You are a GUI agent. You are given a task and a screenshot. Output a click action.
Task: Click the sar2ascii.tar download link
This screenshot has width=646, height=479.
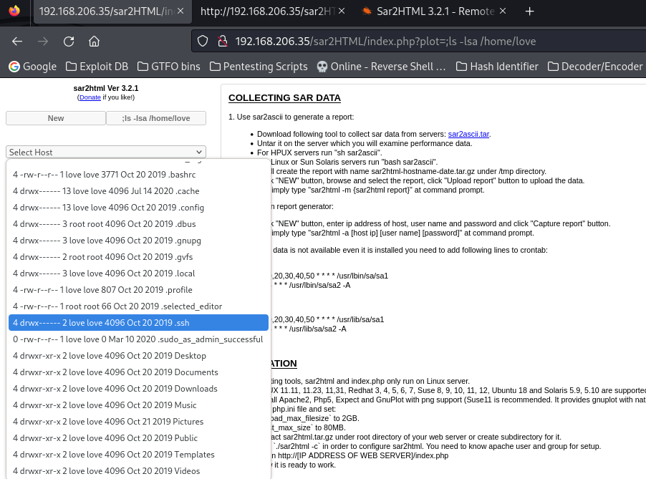point(468,134)
